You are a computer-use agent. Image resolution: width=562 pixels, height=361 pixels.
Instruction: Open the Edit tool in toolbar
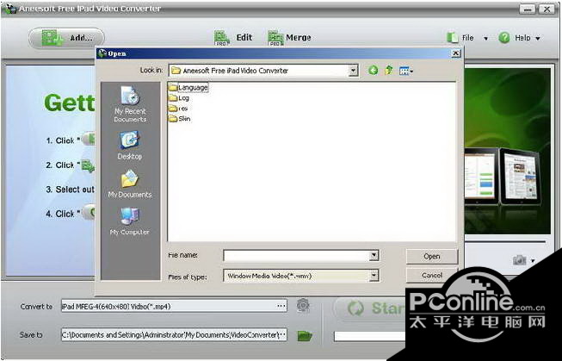[233, 38]
